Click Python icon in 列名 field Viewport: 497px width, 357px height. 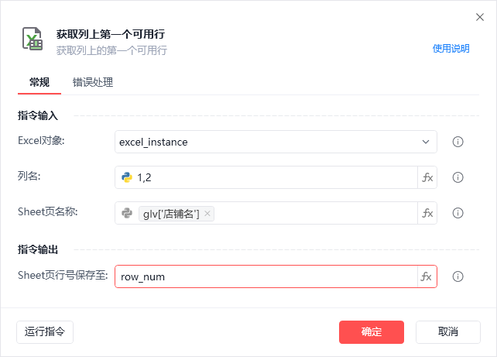pyautogui.click(x=127, y=177)
